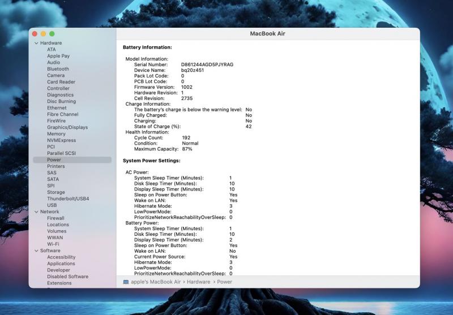Select Firewall under Network

pyautogui.click(x=55, y=218)
